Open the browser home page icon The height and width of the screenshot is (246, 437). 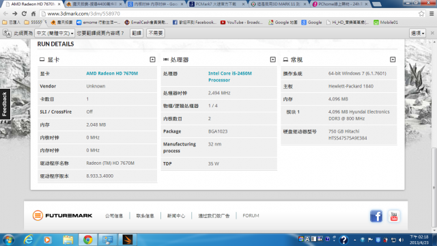33,14
